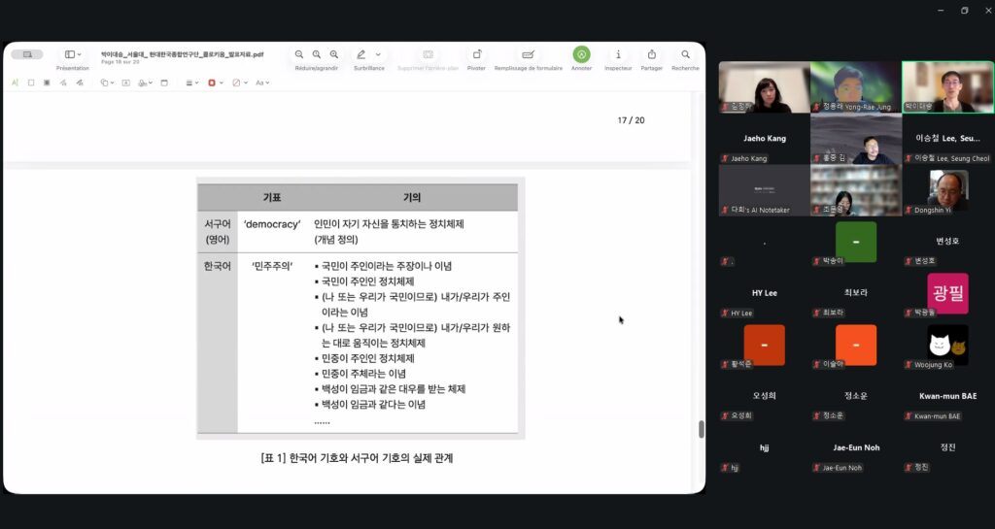This screenshot has width=995, height=529.
Task: Select the draw pen tool
Action: click(80, 83)
